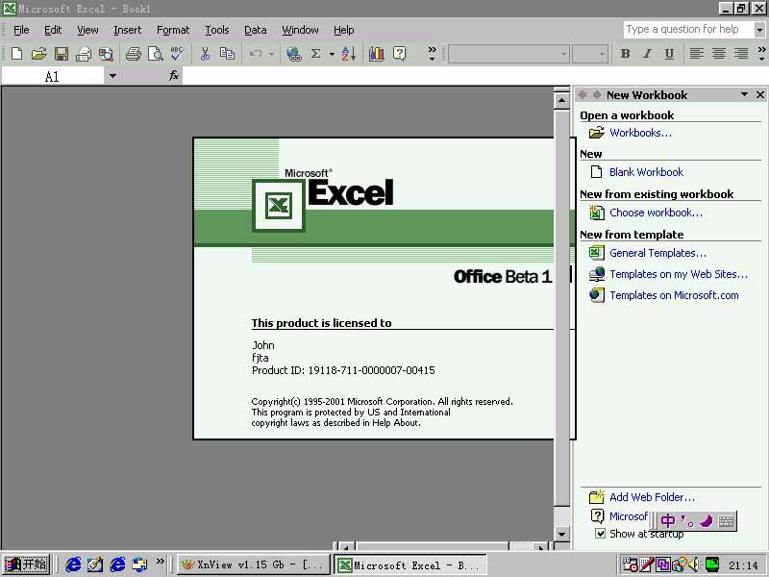Click the task pane Forward arrow
769x577 pixels.
point(597,94)
